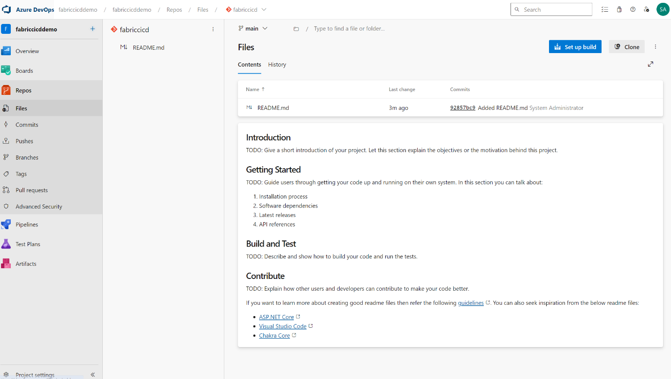Viewport: 671px width, 379px height.
Task: Open the ASP.NET Core link
Action: [276, 317]
